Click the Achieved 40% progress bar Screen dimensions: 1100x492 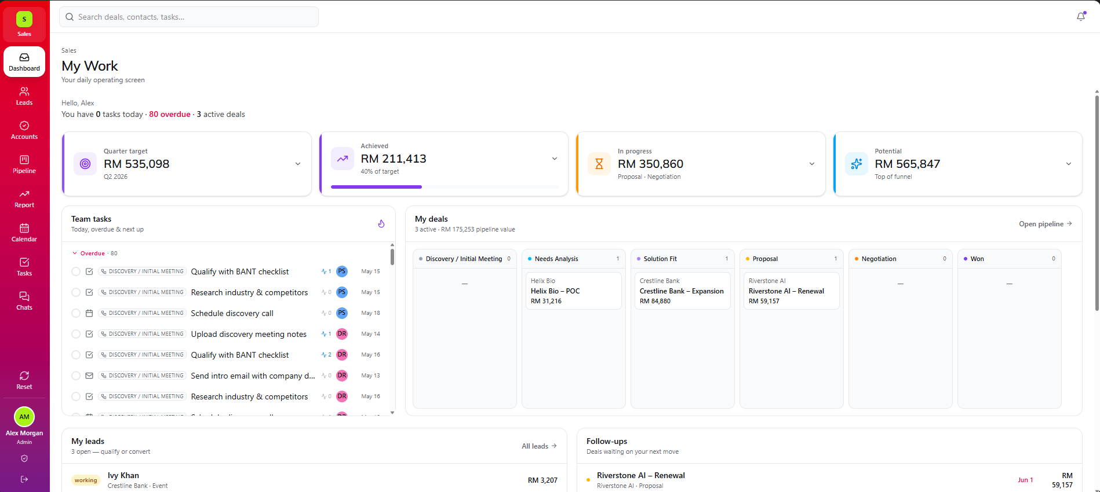(x=445, y=187)
